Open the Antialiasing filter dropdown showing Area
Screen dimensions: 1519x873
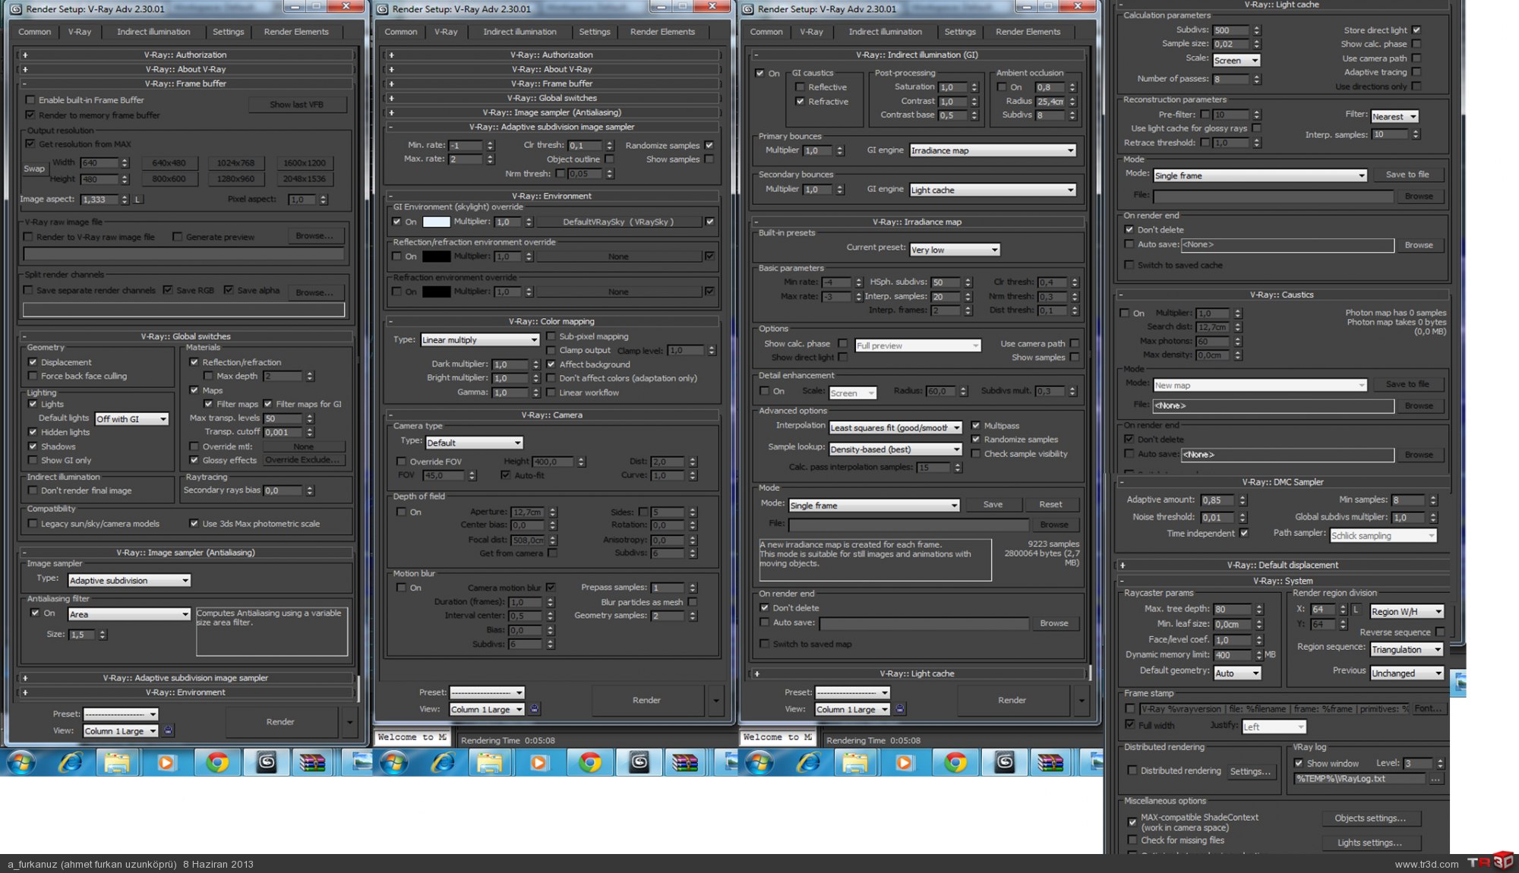tap(129, 614)
